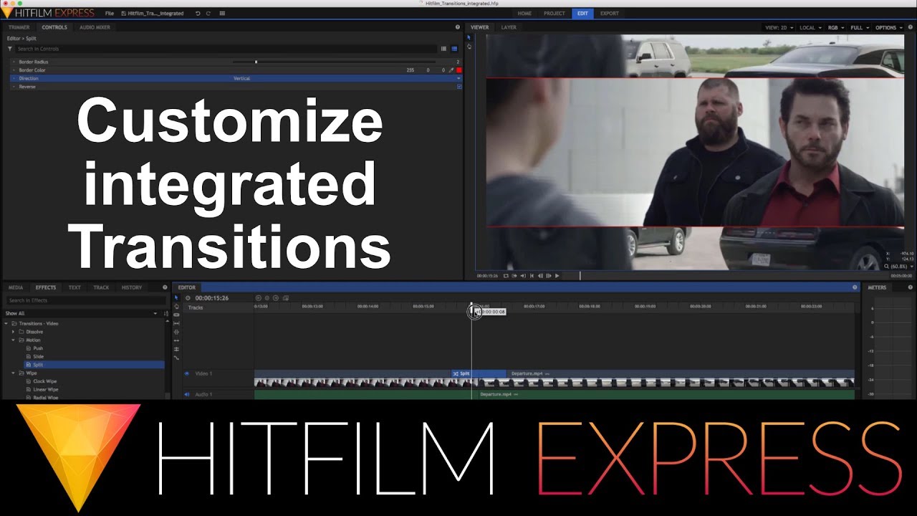917x516 pixels.
Task: Switch to the EXPORT screen tab
Action: coord(610,13)
